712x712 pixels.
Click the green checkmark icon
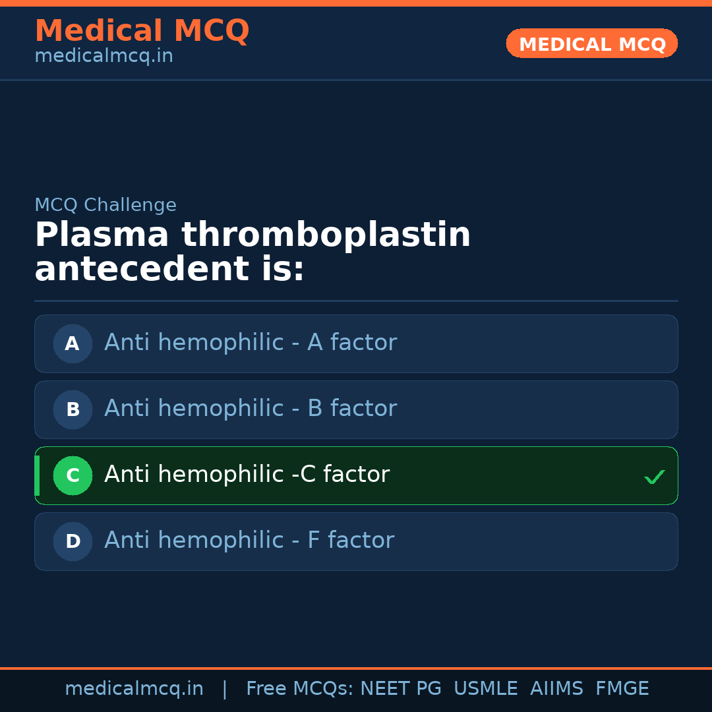coord(654,477)
